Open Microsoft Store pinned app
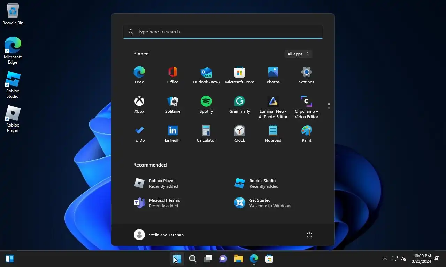The width and height of the screenshot is (446, 267). tap(239, 75)
